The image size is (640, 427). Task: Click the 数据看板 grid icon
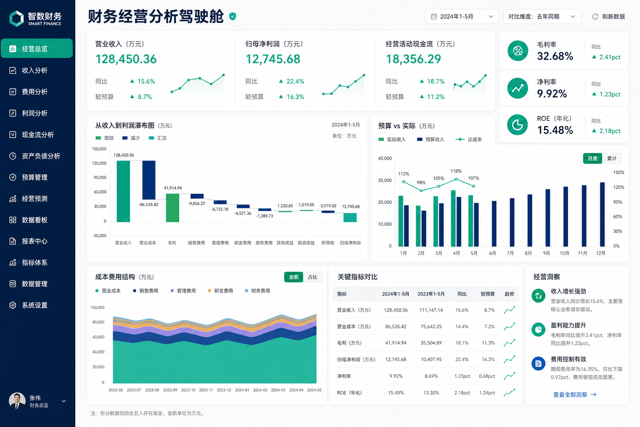(x=13, y=220)
